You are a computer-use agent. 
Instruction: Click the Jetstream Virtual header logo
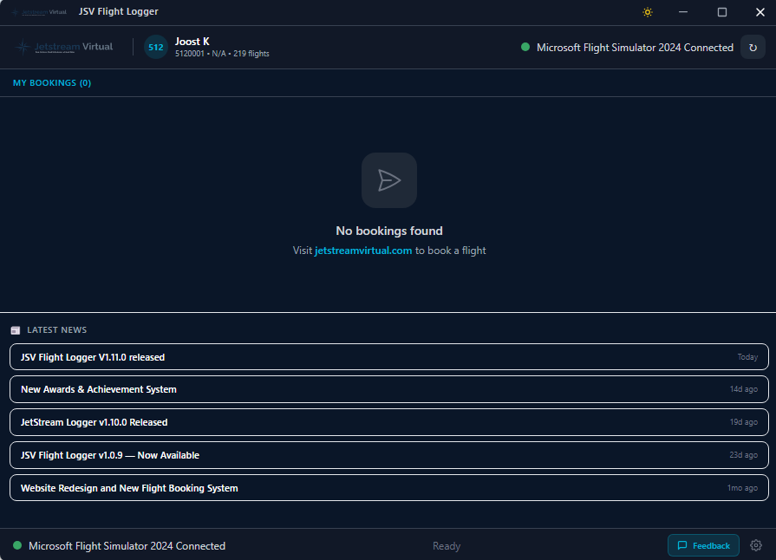64,47
